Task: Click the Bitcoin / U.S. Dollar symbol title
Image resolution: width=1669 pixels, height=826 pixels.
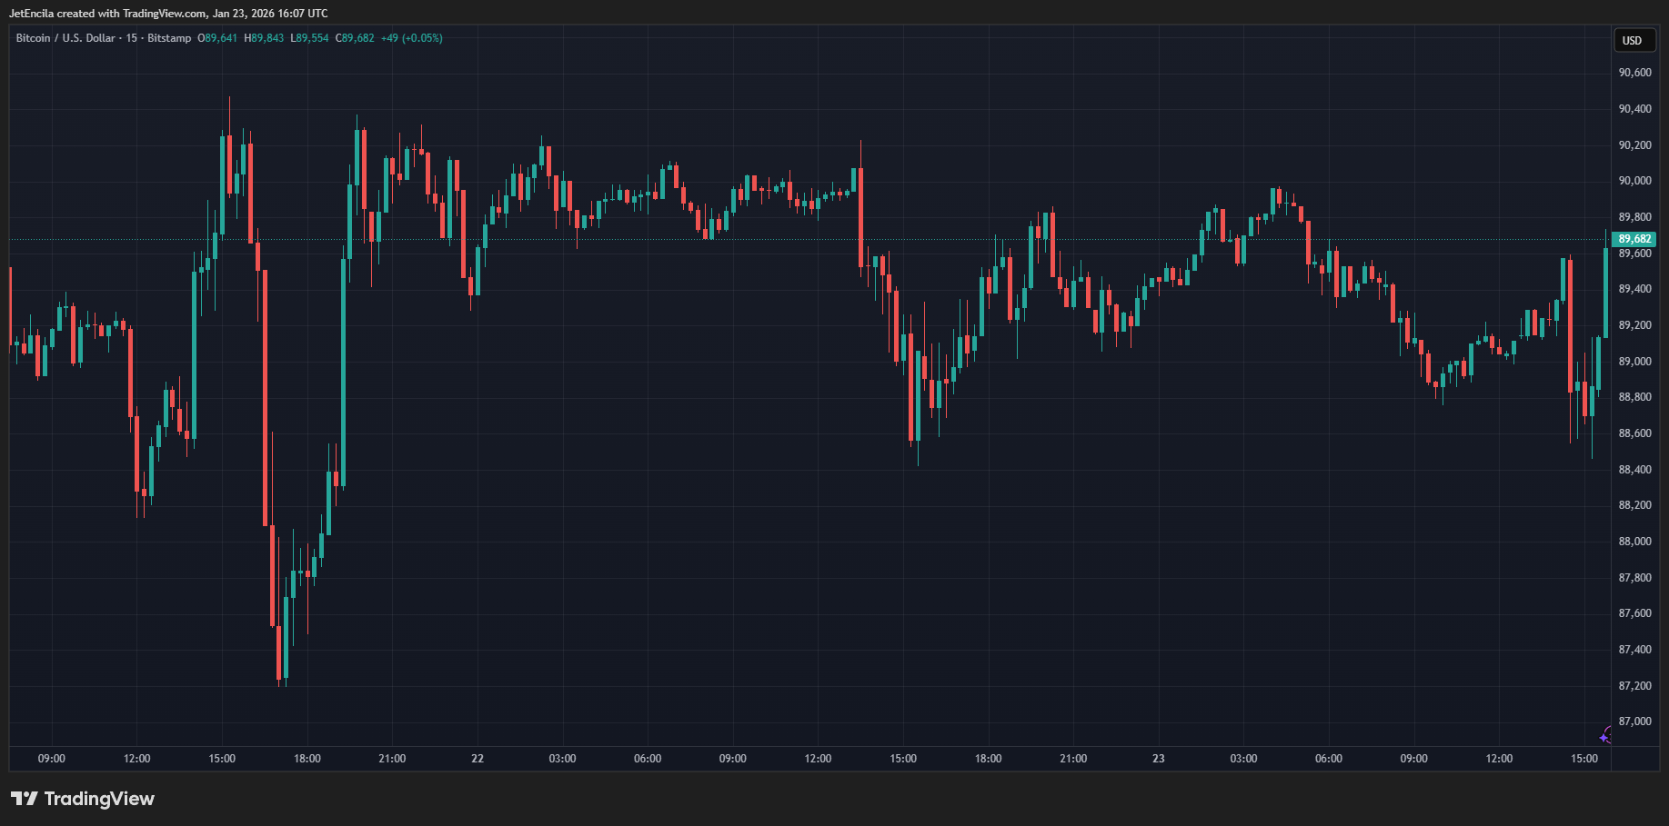Action: coord(65,38)
